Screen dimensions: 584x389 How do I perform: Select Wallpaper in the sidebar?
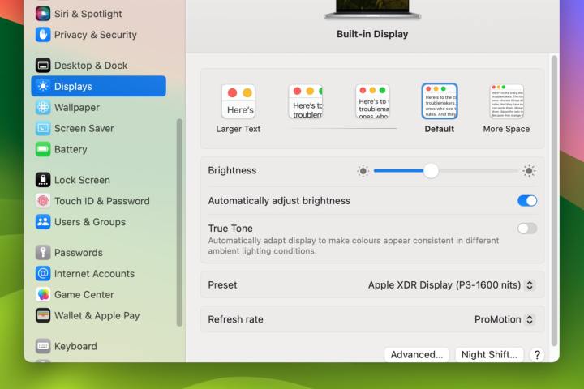coord(77,107)
